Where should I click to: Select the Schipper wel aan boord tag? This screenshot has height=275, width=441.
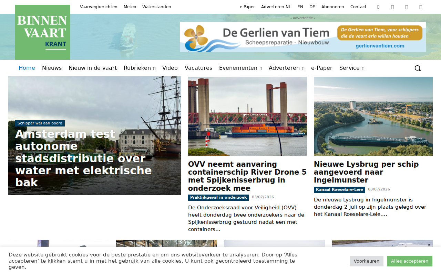(40, 123)
